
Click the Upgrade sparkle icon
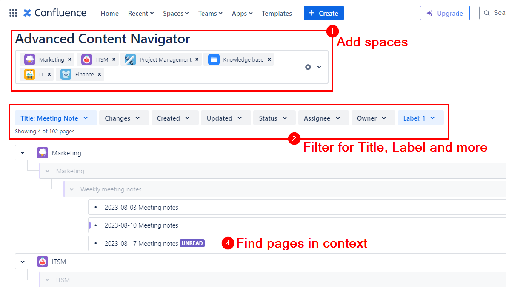(429, 13)
